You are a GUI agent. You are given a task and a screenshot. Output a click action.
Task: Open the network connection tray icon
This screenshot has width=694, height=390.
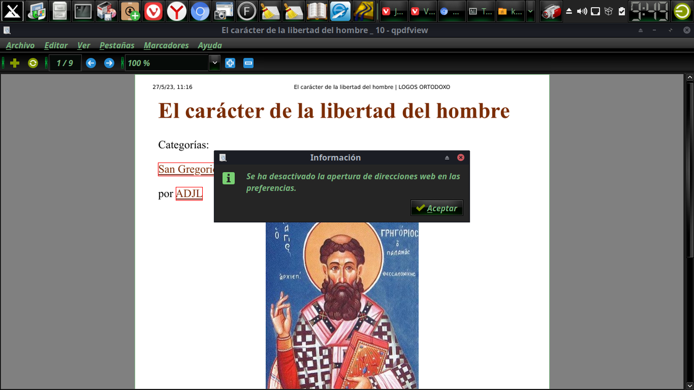595,11
